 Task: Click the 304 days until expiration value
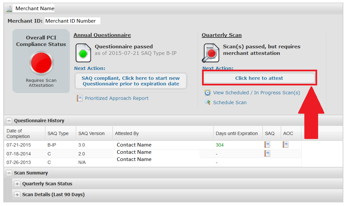220,145
